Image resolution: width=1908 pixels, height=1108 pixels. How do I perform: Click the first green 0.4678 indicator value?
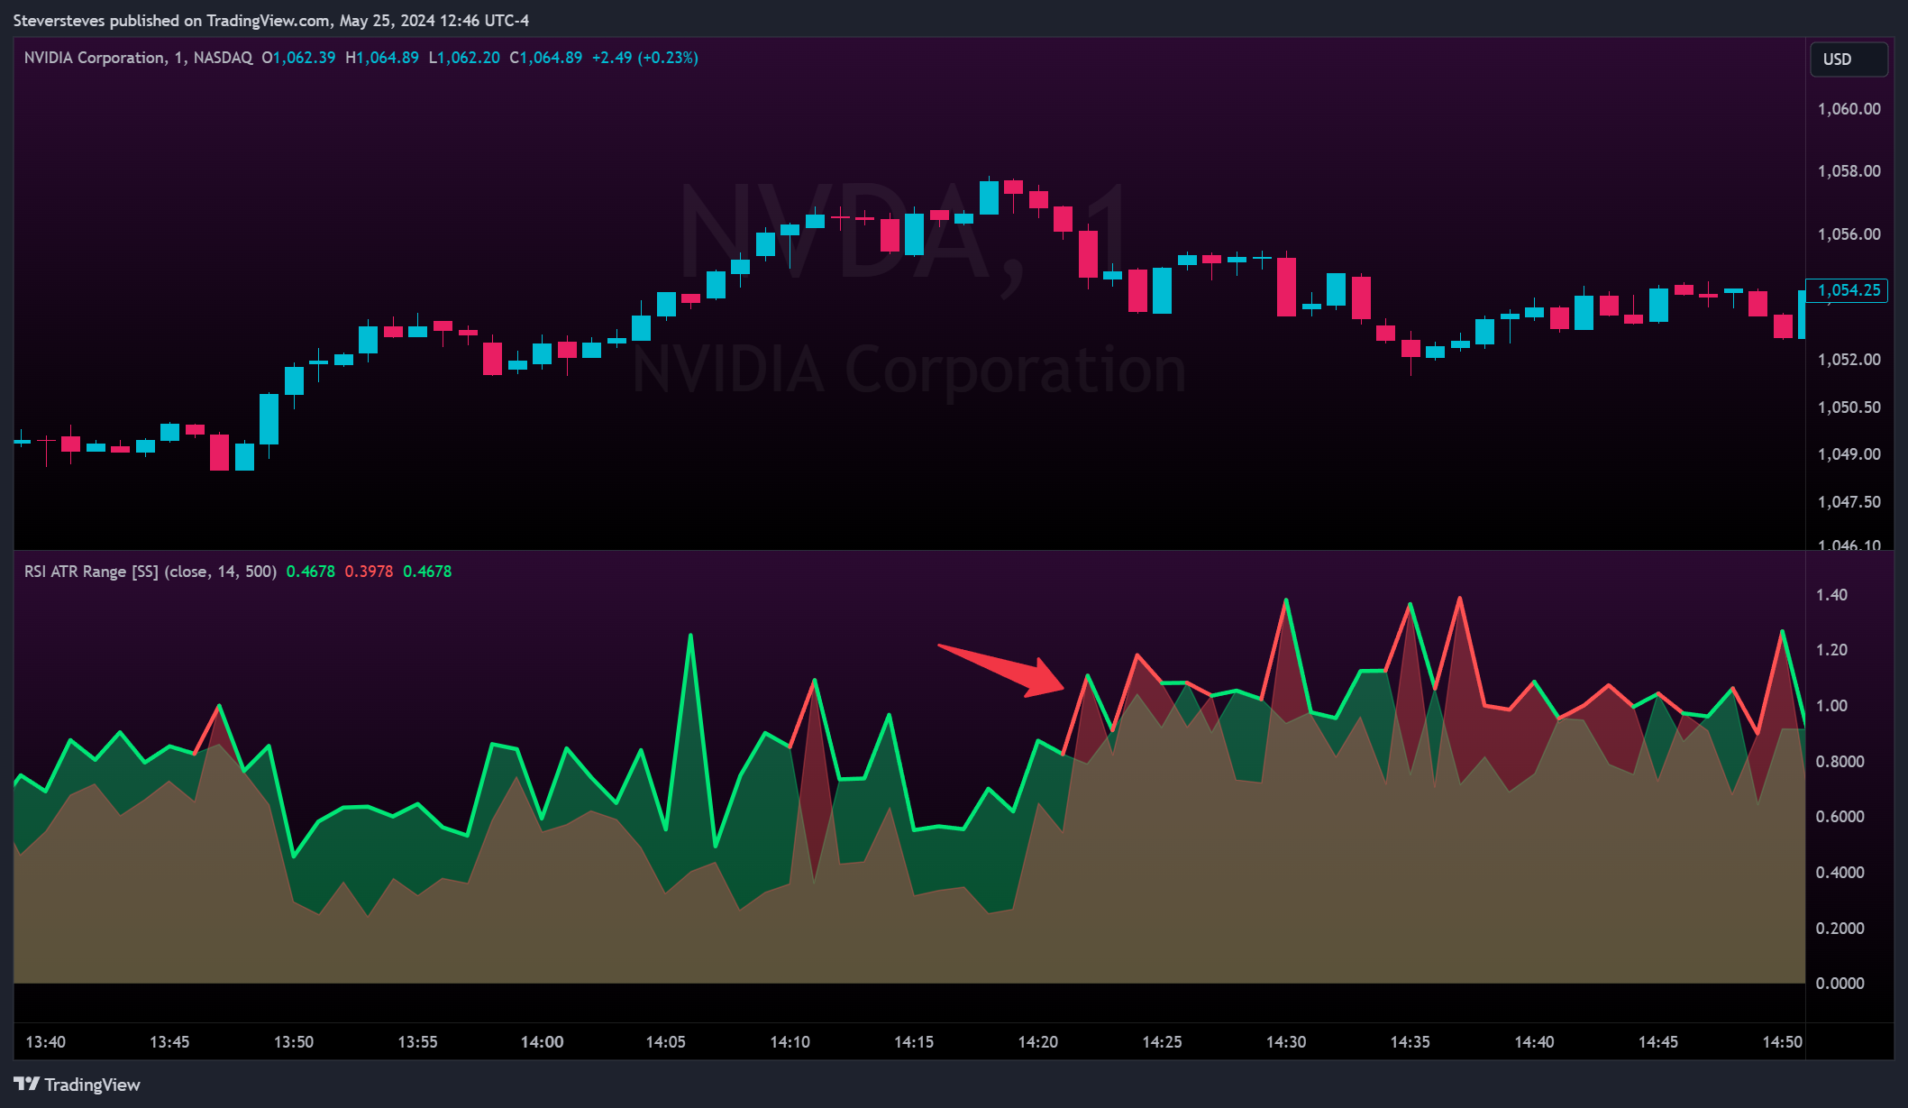click(310, 572)
